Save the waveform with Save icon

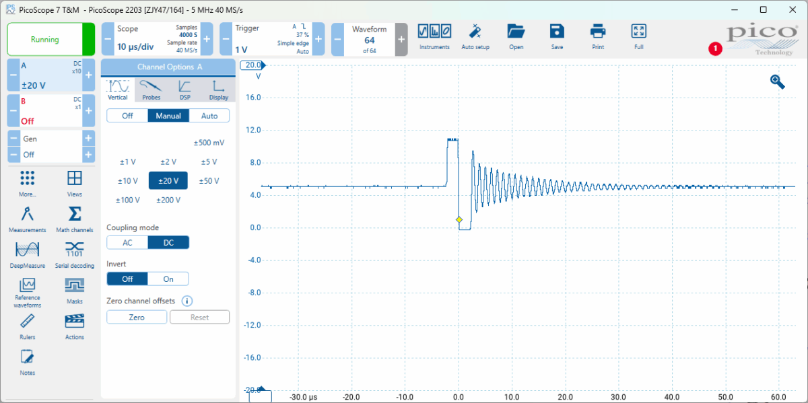pyautogui.click(x=557, y=37)
